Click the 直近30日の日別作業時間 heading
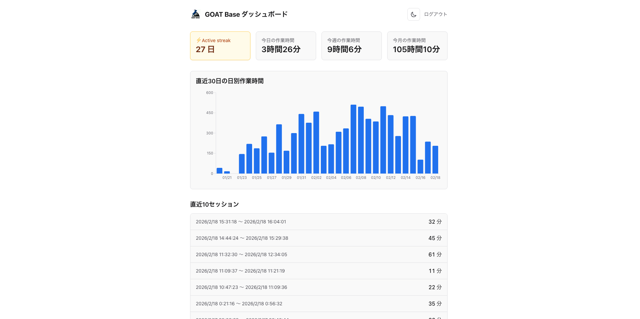The width and height of the screenshot is (640, 319). pos(229,81)
